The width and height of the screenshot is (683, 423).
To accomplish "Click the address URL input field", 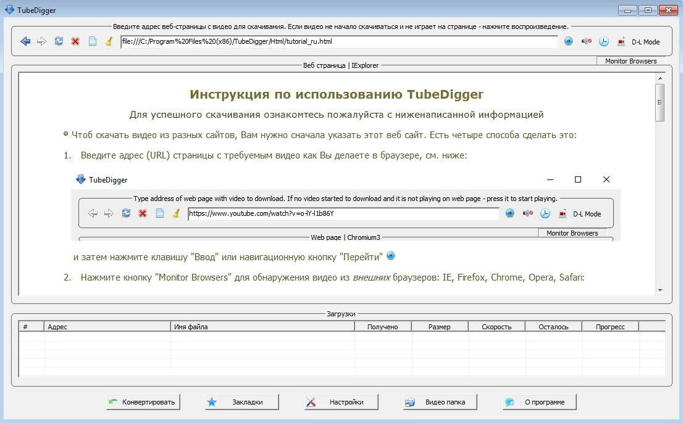I will [x=339, y=42].
